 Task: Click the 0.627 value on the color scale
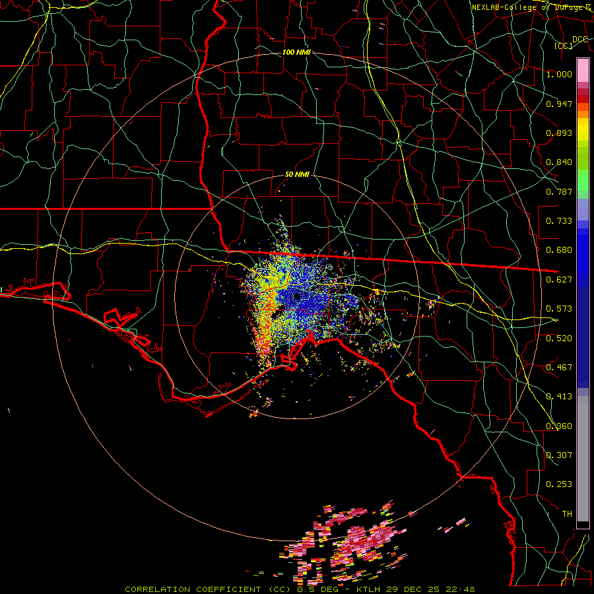(x=559, y=280)
